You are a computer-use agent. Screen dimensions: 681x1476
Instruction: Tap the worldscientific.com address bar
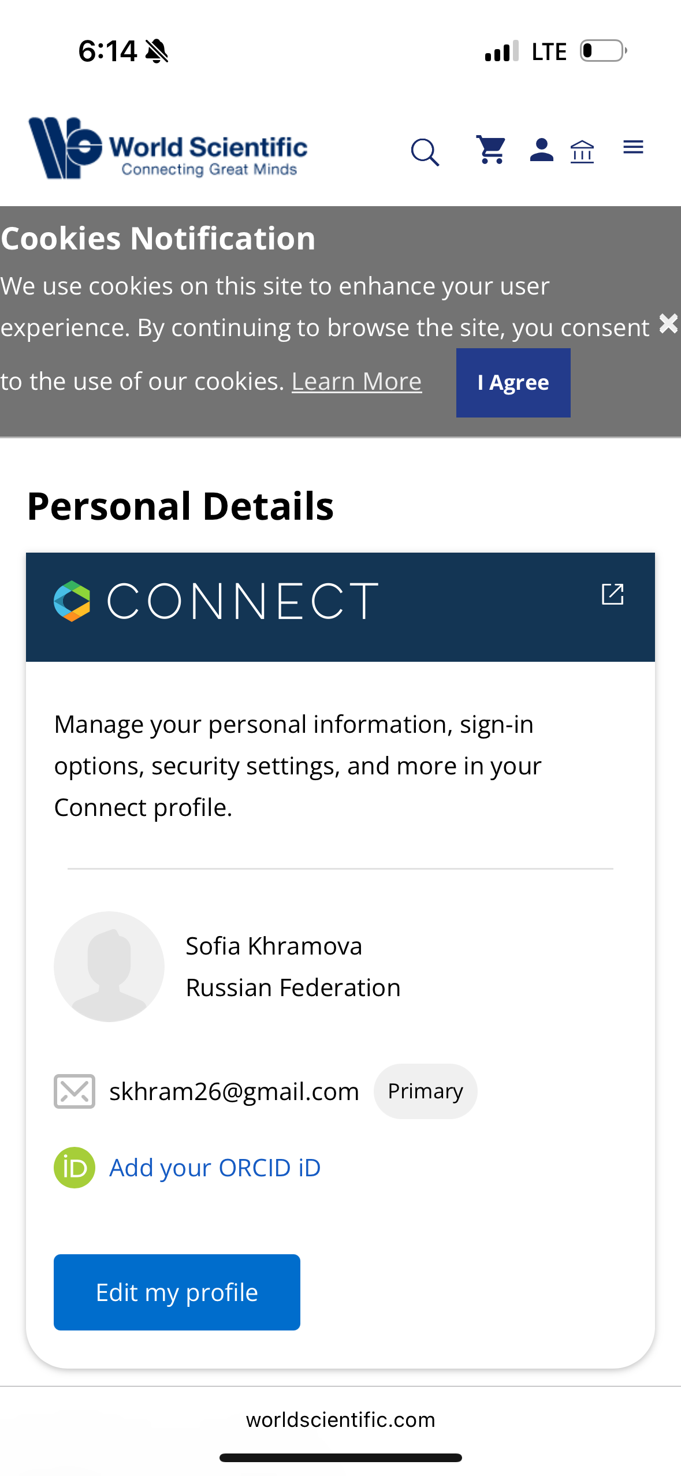(x=340, y=1419)
